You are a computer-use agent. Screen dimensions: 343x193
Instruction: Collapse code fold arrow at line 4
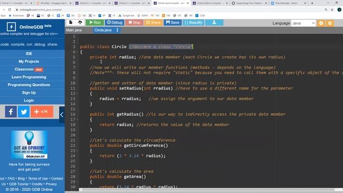[x=77, y=52]
